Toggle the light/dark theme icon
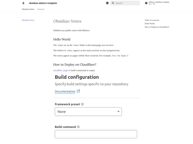 (x=107, y=3)
